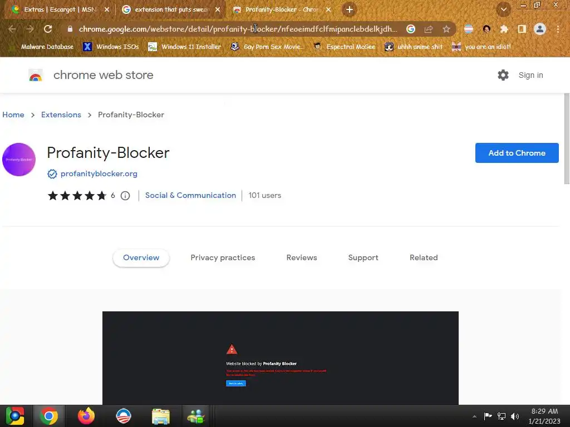Click the address bar URL field

point(238,29)
